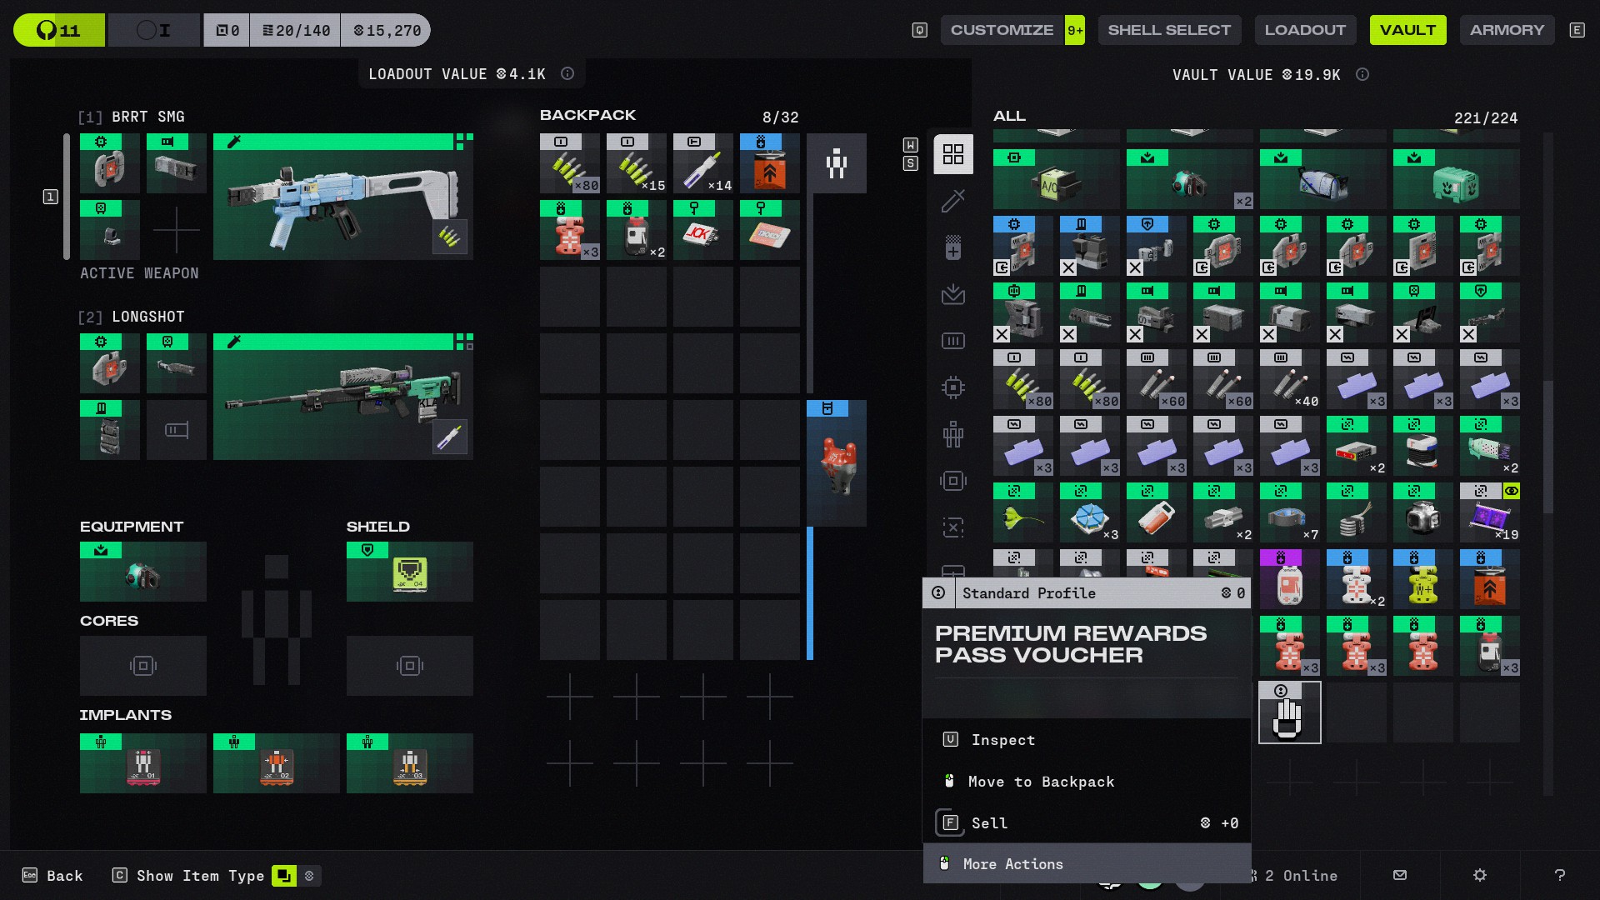Open the mail envelope icon
The height and width of the screenshot is (900, 1600).
pos(1400,875)
